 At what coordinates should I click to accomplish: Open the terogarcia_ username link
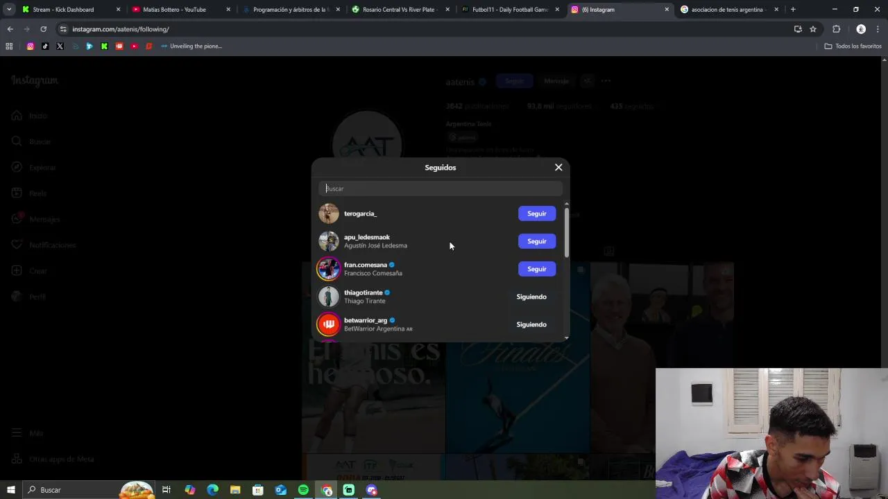click(x=360, y=213)
